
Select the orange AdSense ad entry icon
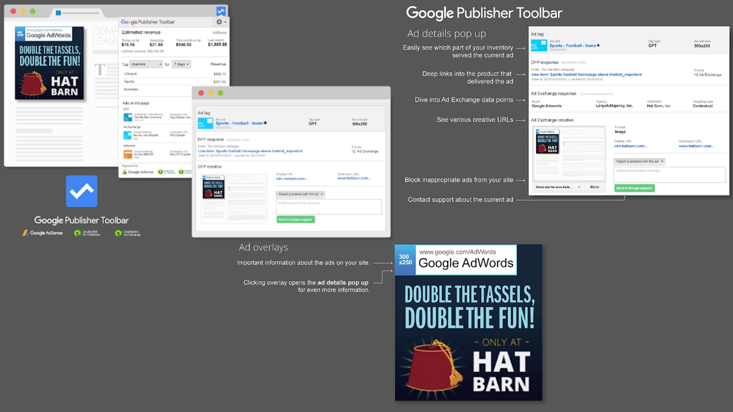(128, 154)
